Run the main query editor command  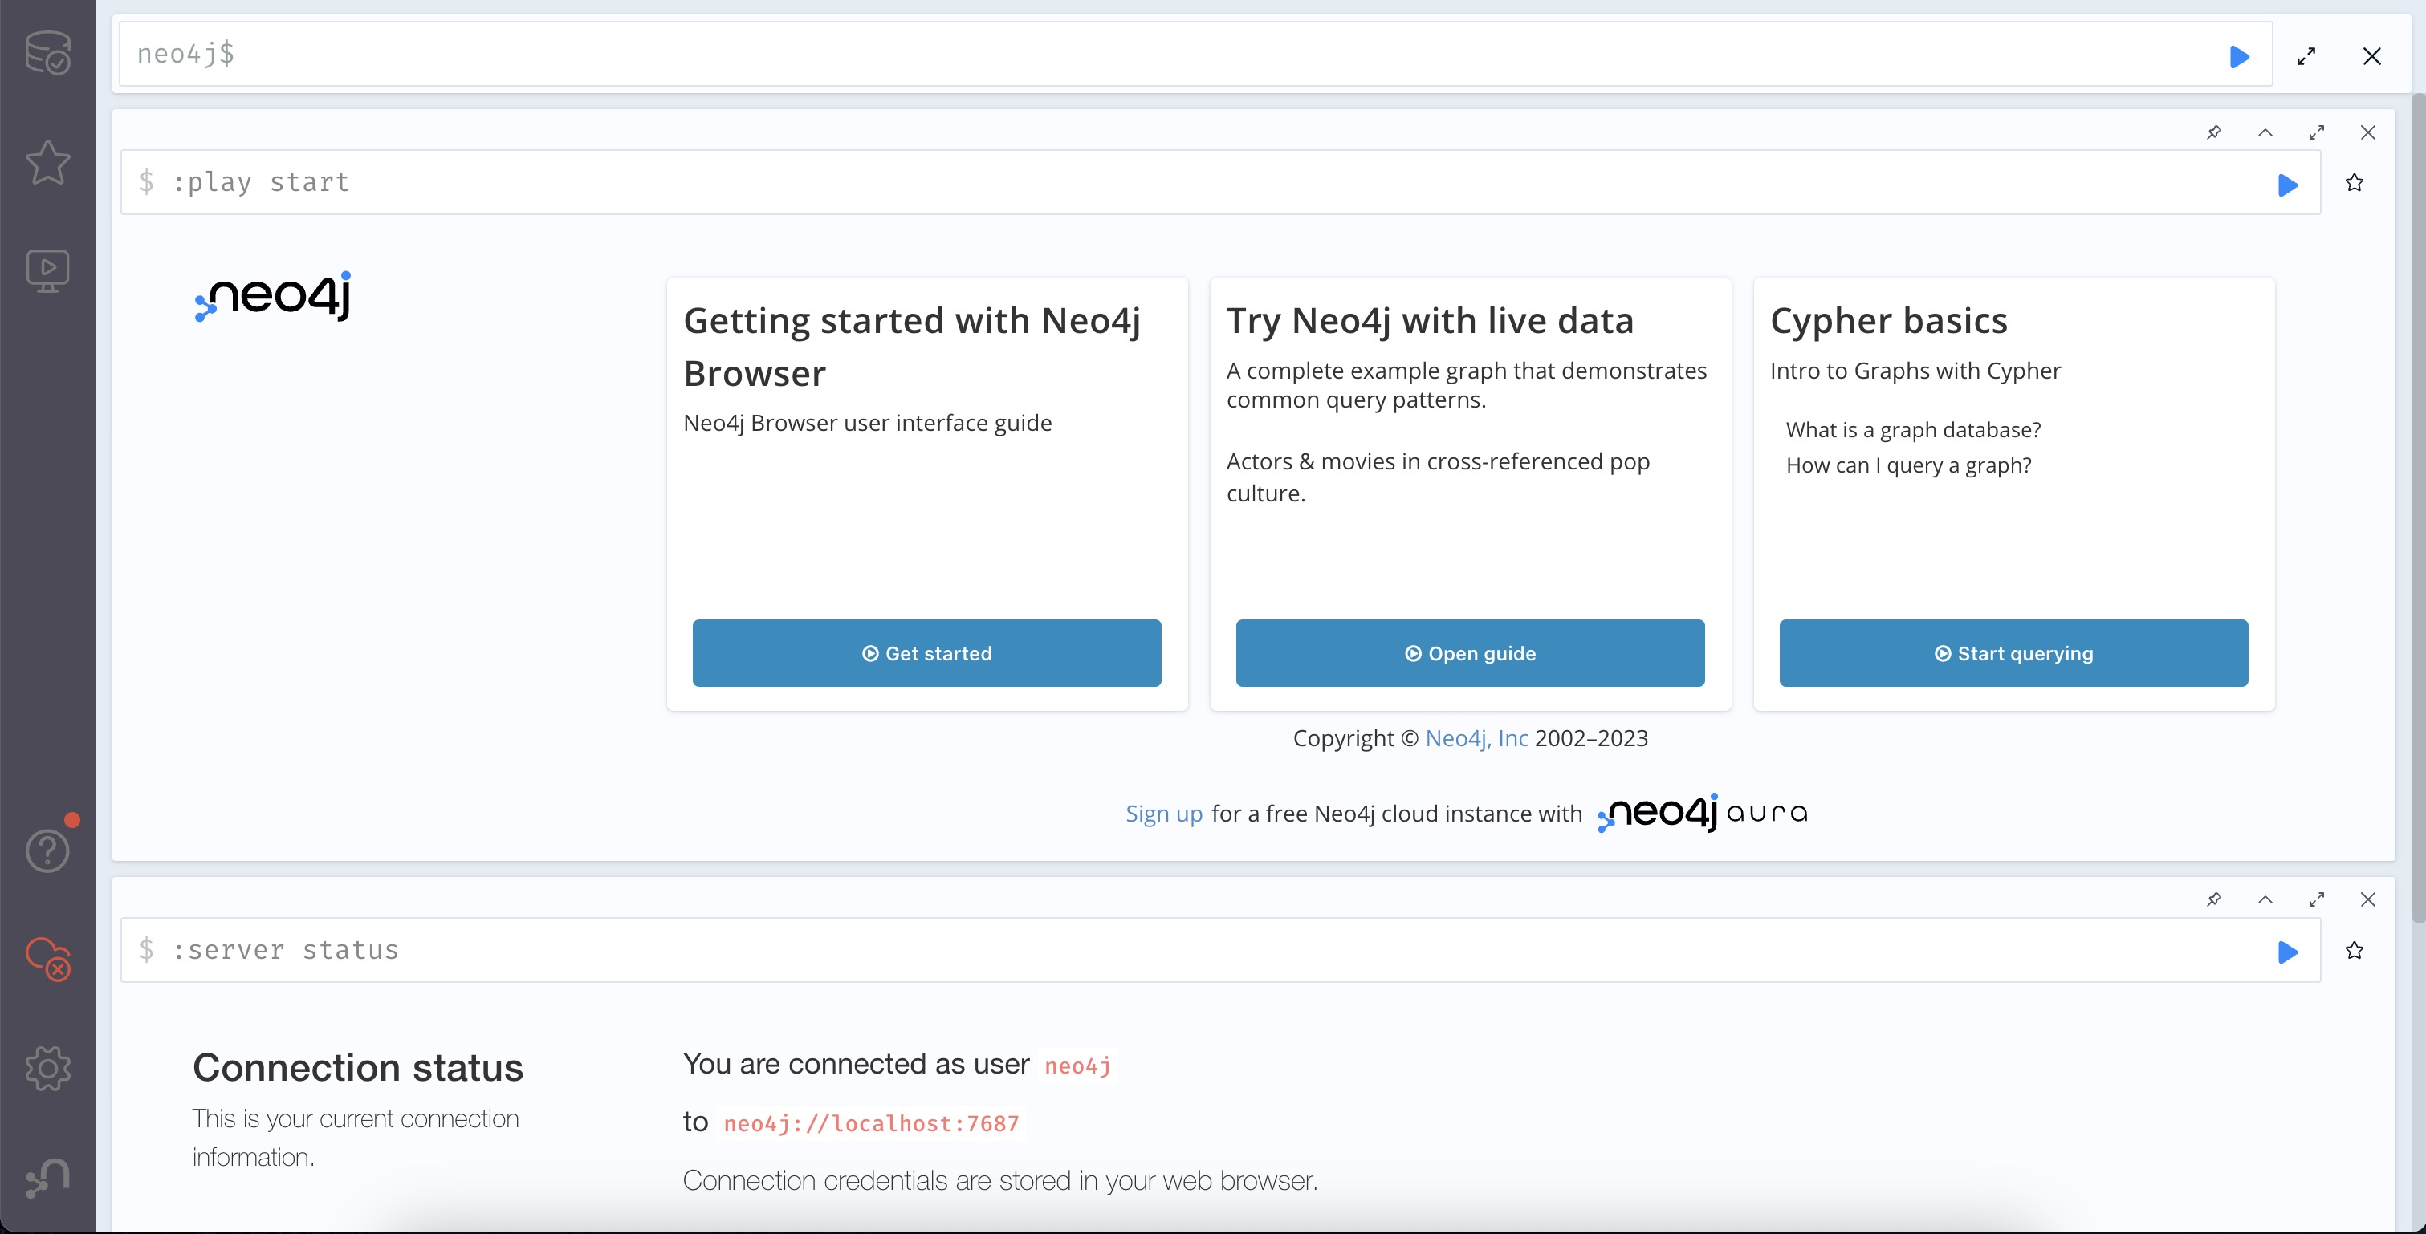2240,56
